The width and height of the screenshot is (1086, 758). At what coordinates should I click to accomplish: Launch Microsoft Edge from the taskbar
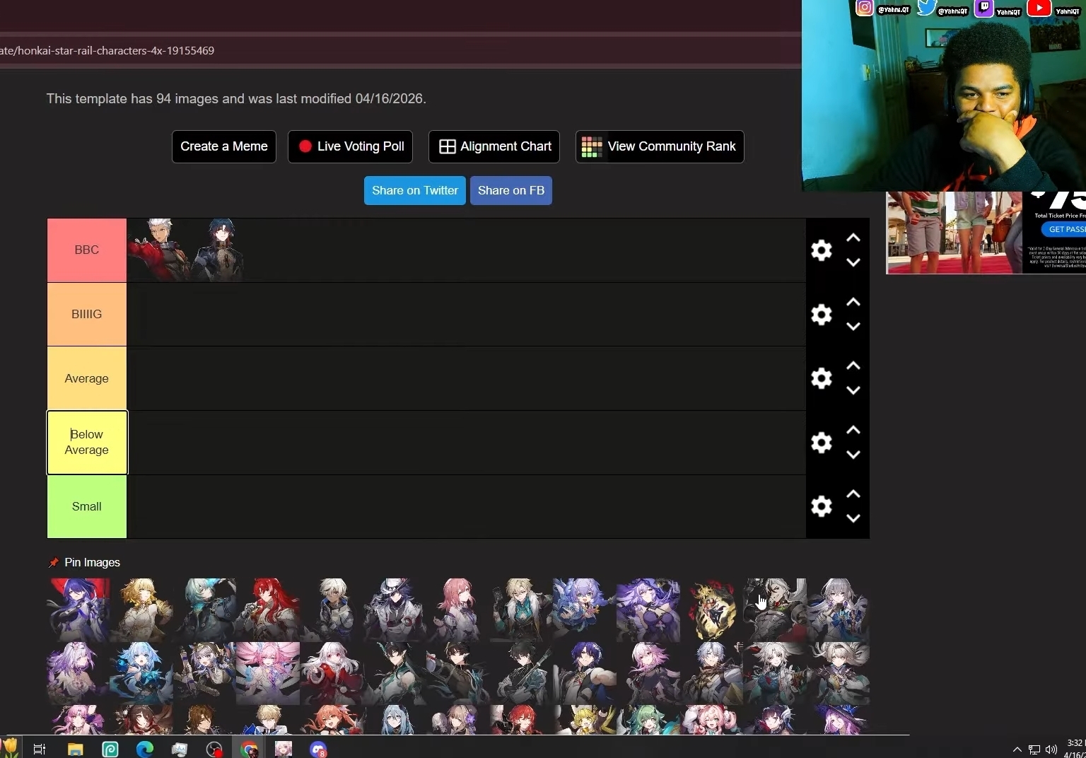click(144, 749)
